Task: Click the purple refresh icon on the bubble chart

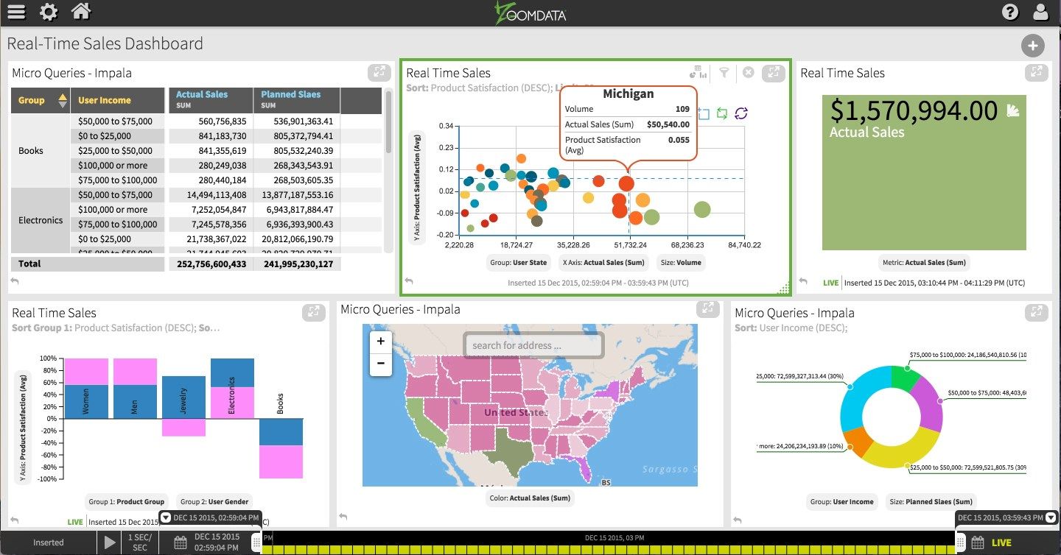Action: coord(740,113)
